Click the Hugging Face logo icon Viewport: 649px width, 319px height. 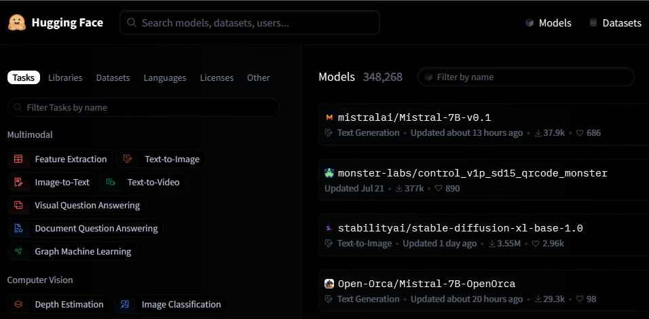[17, 22]
